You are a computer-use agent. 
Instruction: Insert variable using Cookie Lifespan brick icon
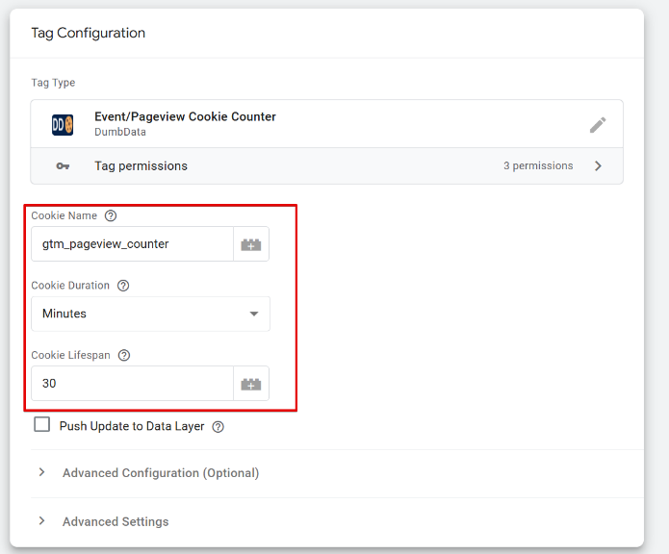[x=251, y=384]
